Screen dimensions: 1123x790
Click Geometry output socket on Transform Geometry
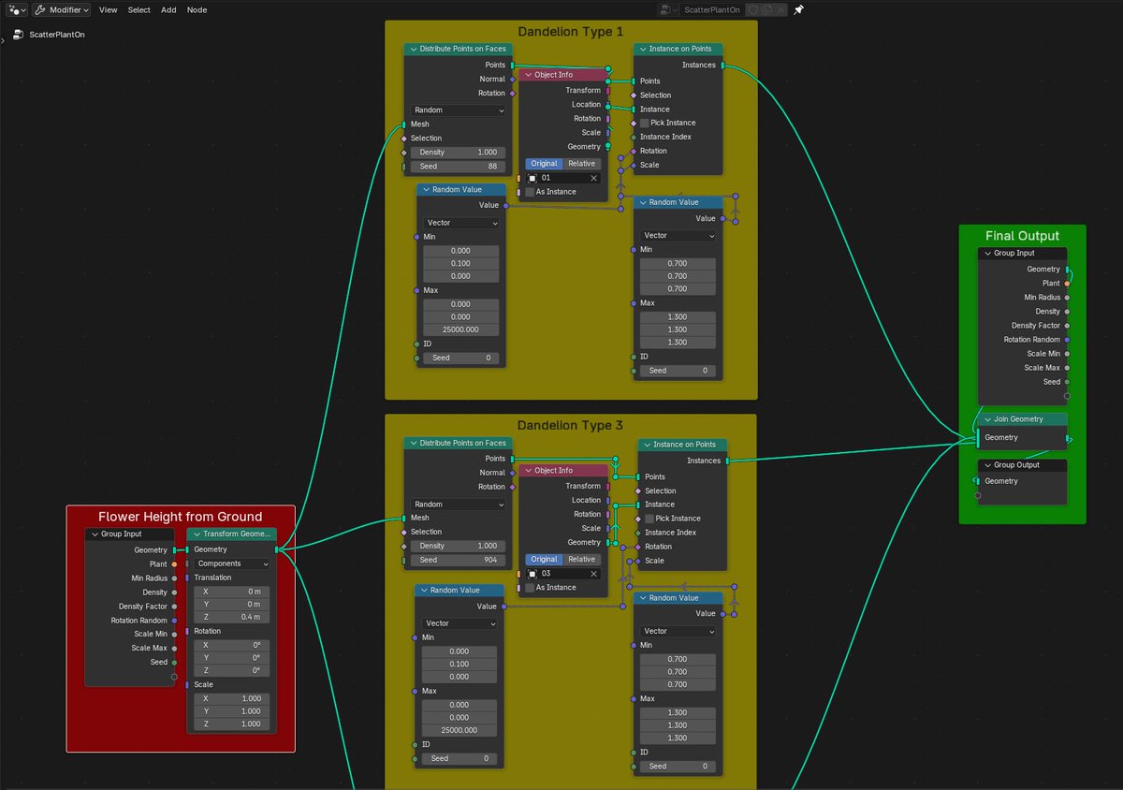[277, 549]
